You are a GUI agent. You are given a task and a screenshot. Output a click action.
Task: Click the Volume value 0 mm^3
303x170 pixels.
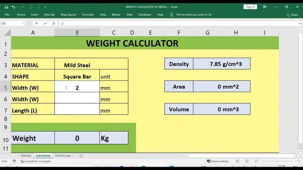(222, 109)
